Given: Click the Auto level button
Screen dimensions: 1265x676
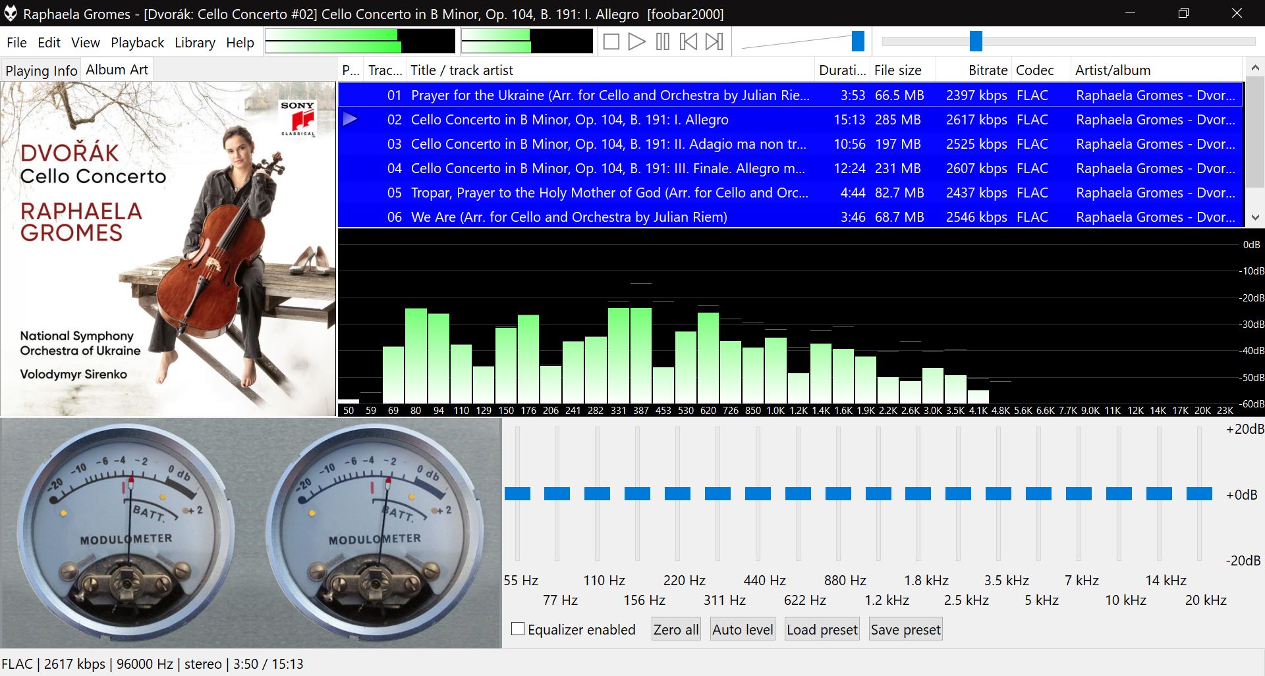Looking at the screenshot, I should click(743, 630).
